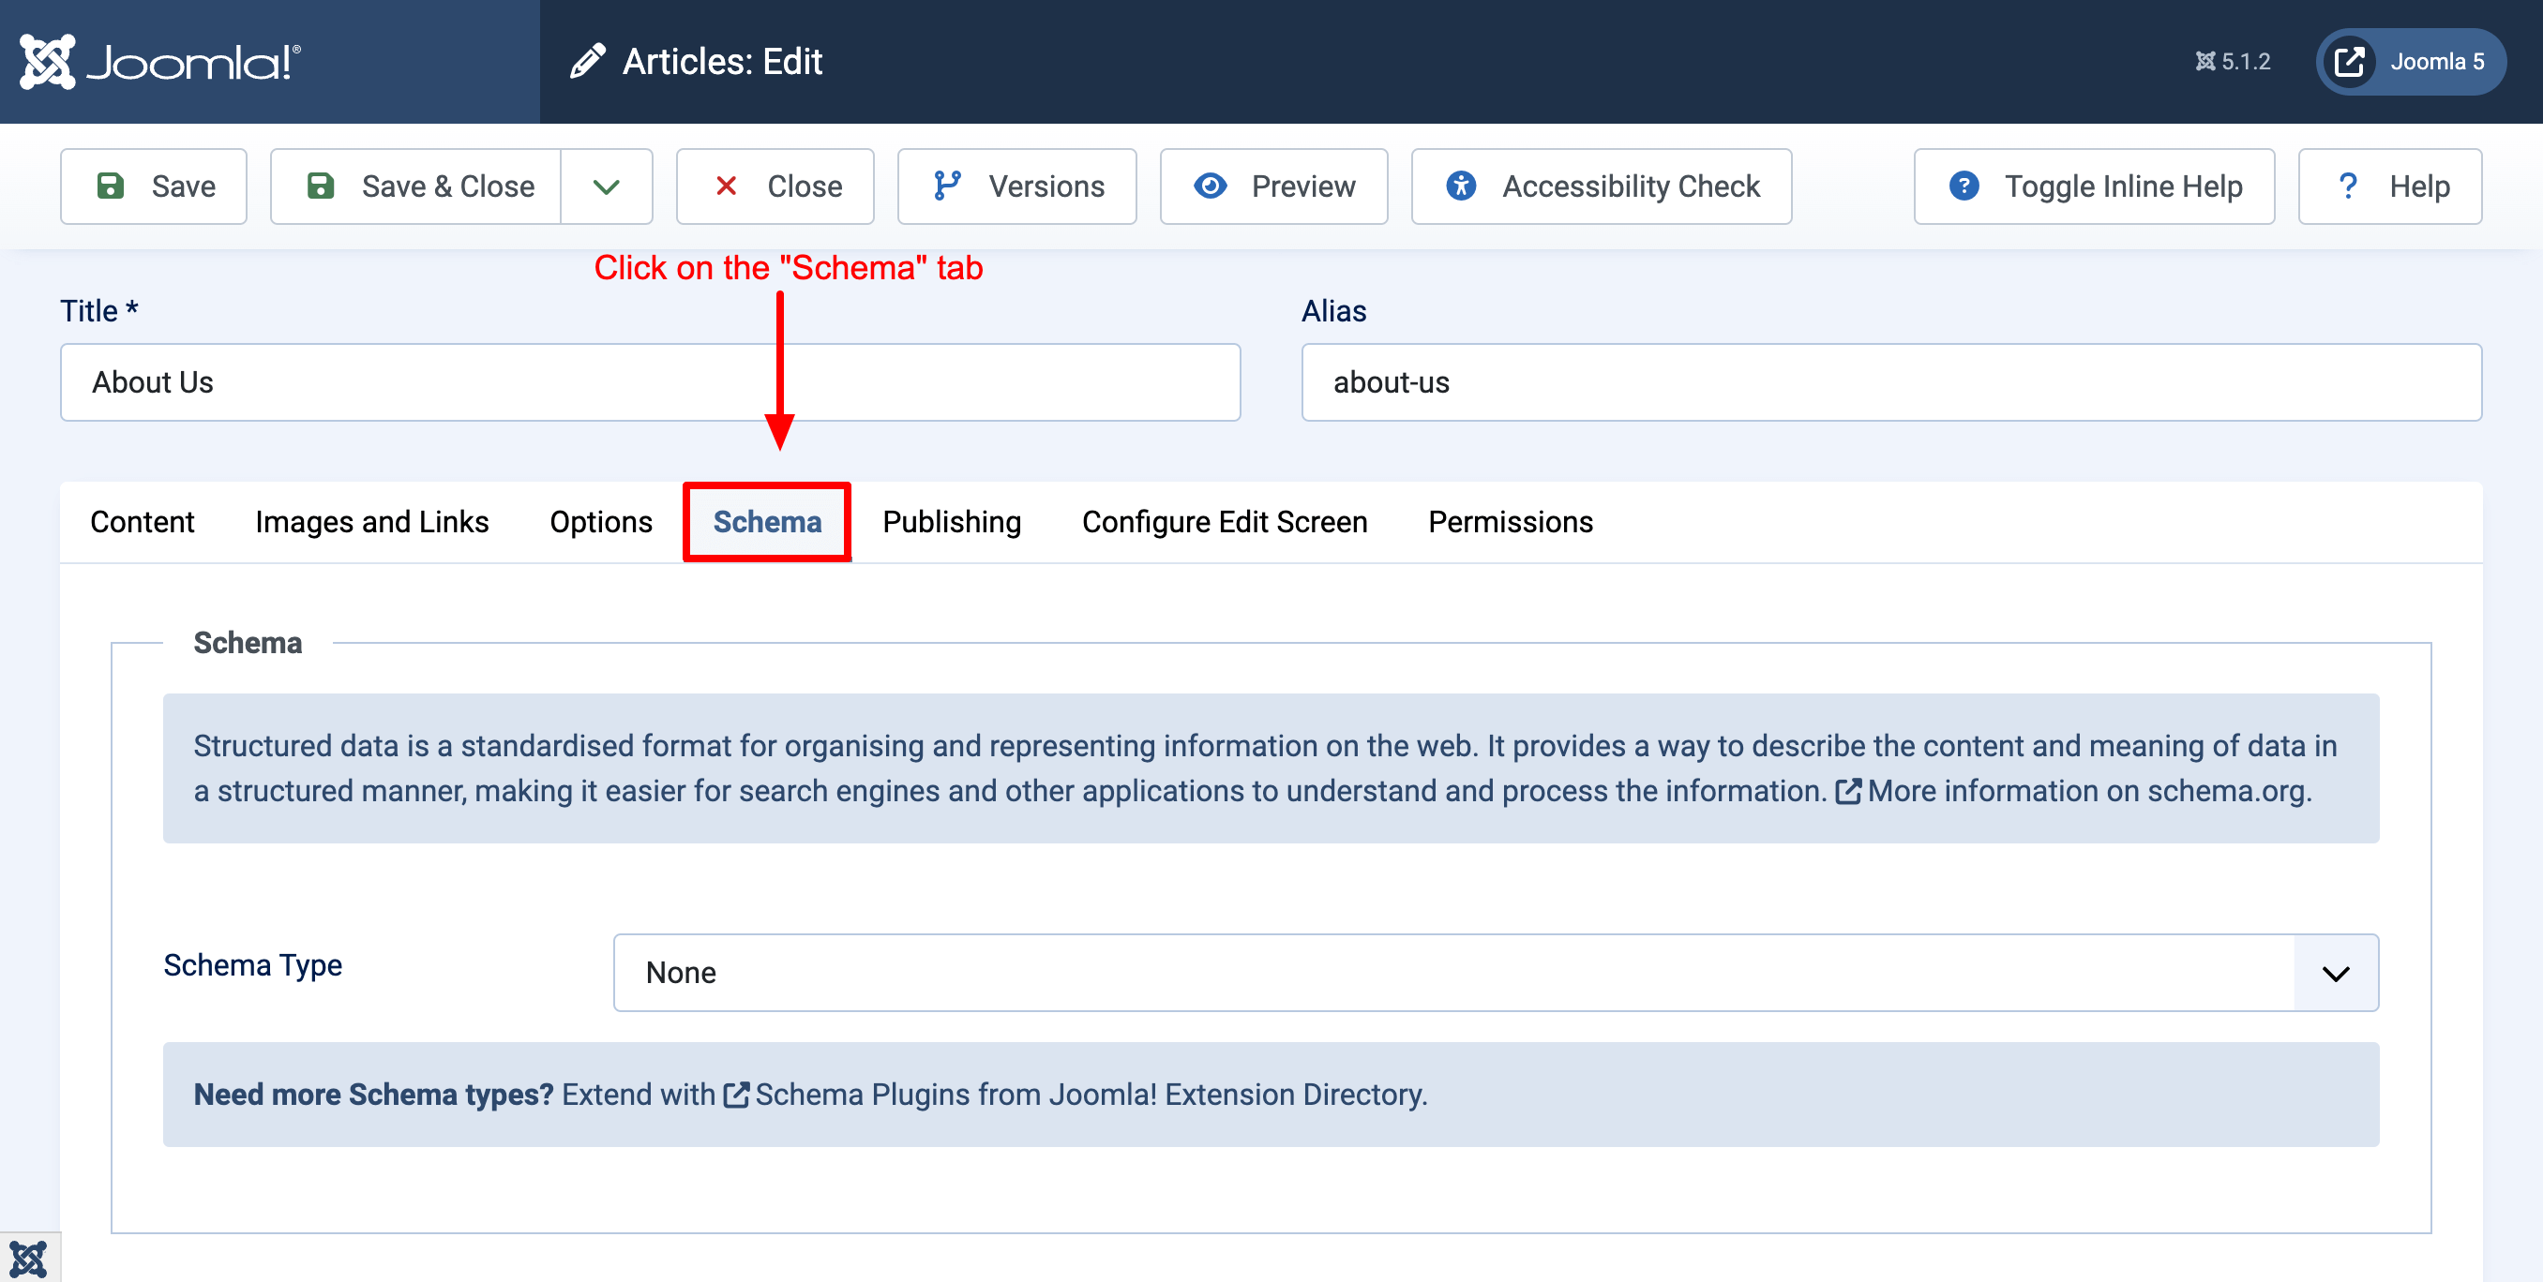This screenshot has height=1282, width=2543.
Task: Click the Preview eye icon
Action: click(x=1211, y=186)
